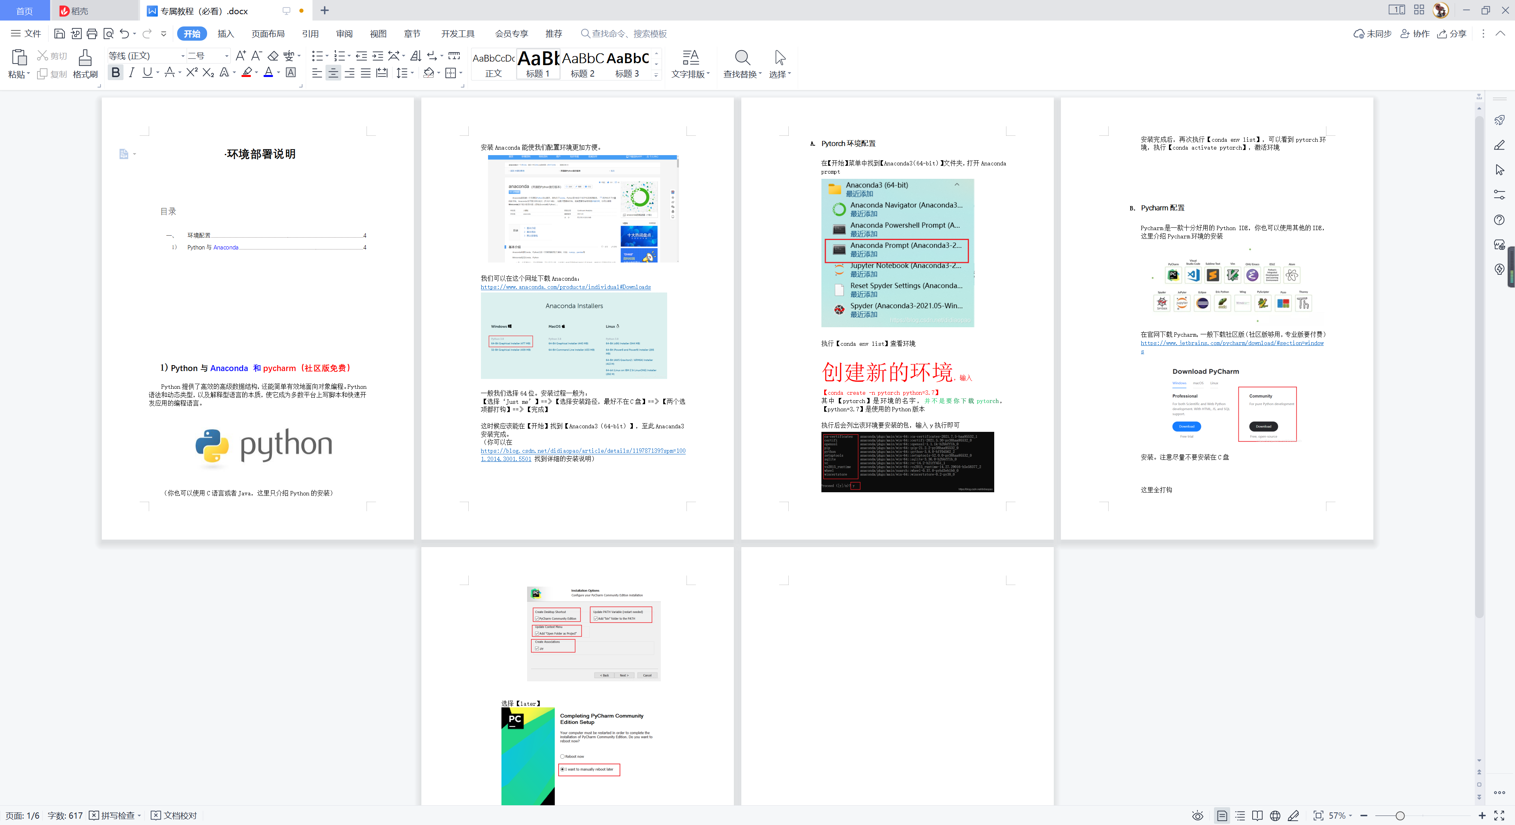Viewport: 1515px width, 825px height.
Task: Click the Save icon in quick access toolbar
Action: click(x=59, y=34)
